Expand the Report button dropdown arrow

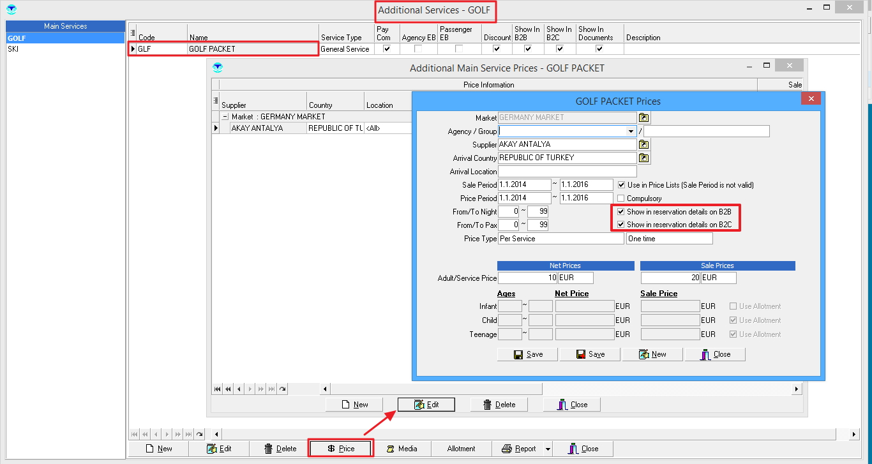548,449
